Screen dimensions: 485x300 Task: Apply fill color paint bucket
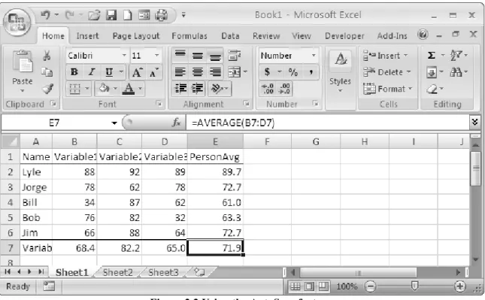click(x=104, y=89)
